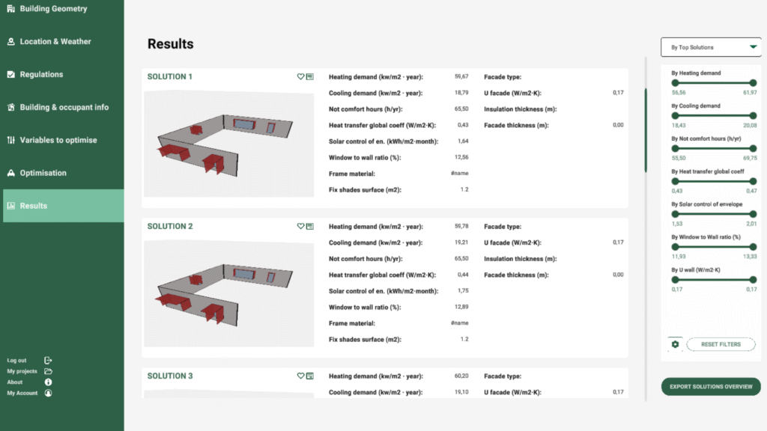Viewport: 767px width, 431px height.
Task: Favorite Solution 1 with the heart icon
Action: click(300, 76)
